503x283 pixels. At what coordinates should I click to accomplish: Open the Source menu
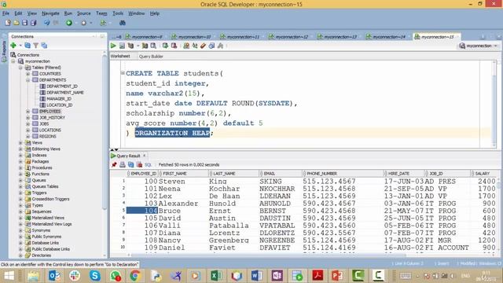pos(84,13)
